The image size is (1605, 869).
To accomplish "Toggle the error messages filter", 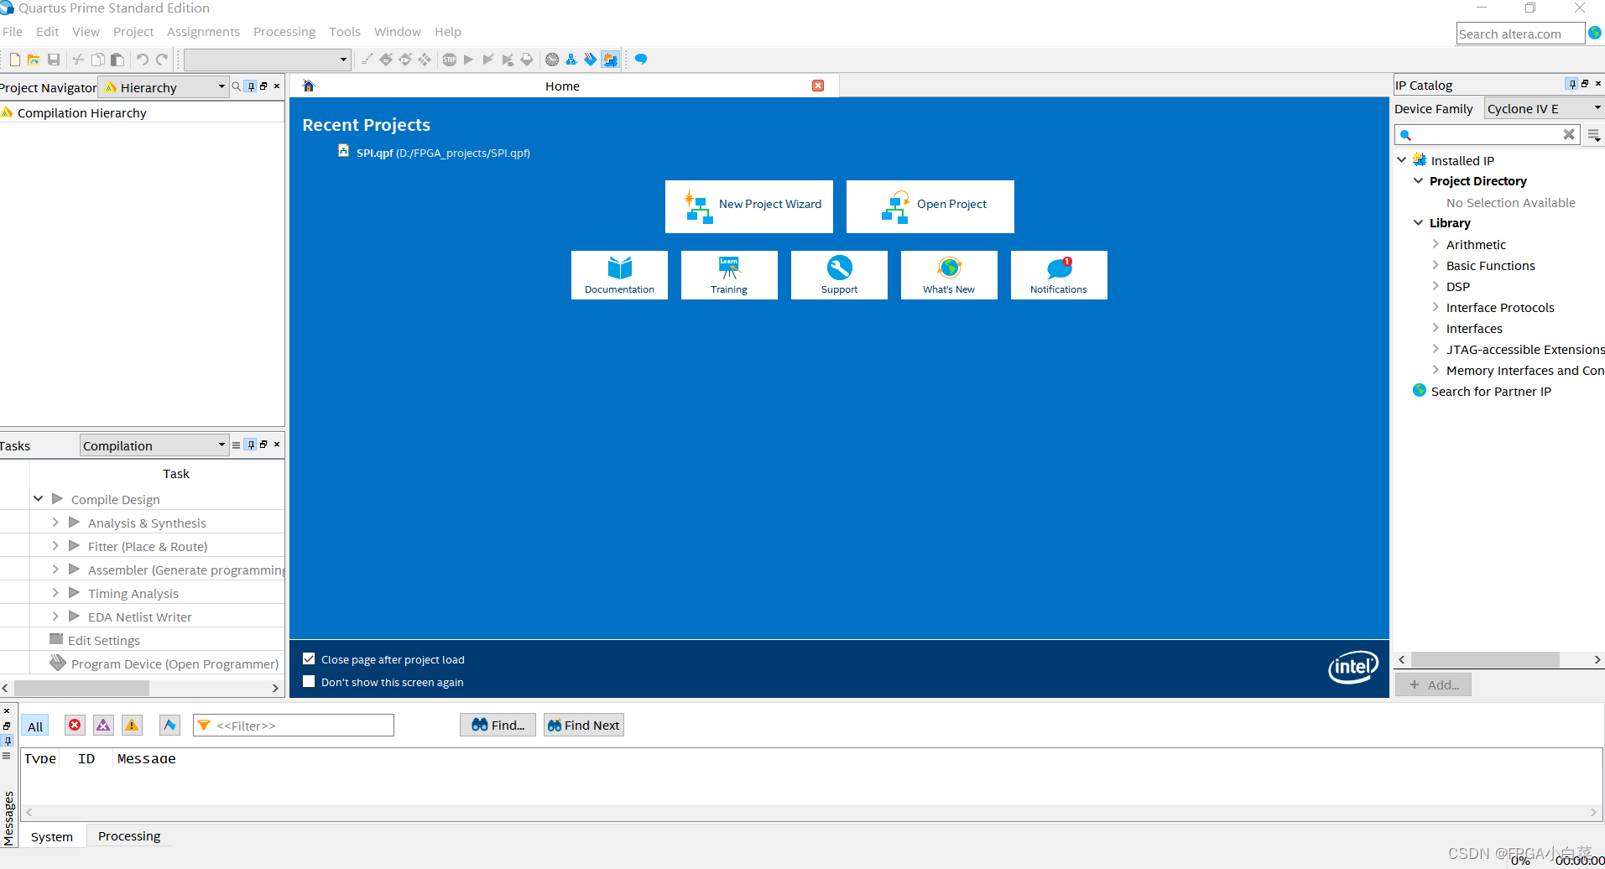I will [x=75, y=726].
